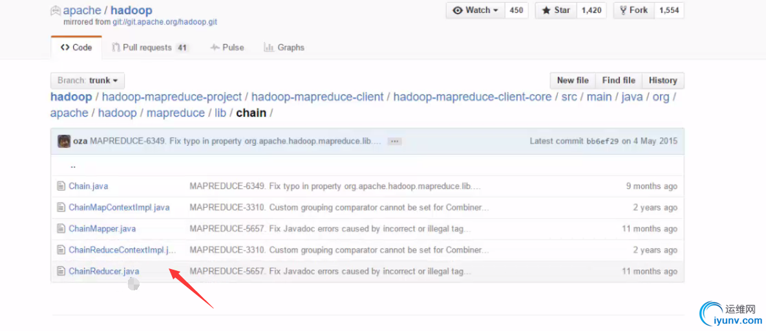Click the mirror repository icon near apache
The width and height of the screenshot is (766, 331).
(x=55, y=10)
